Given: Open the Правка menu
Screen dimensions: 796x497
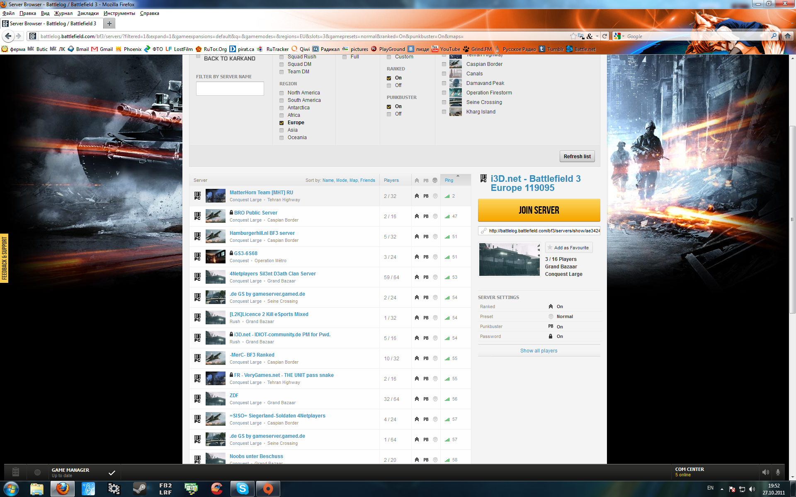Looking at the screenshot, I should click(x=28, y=13).
